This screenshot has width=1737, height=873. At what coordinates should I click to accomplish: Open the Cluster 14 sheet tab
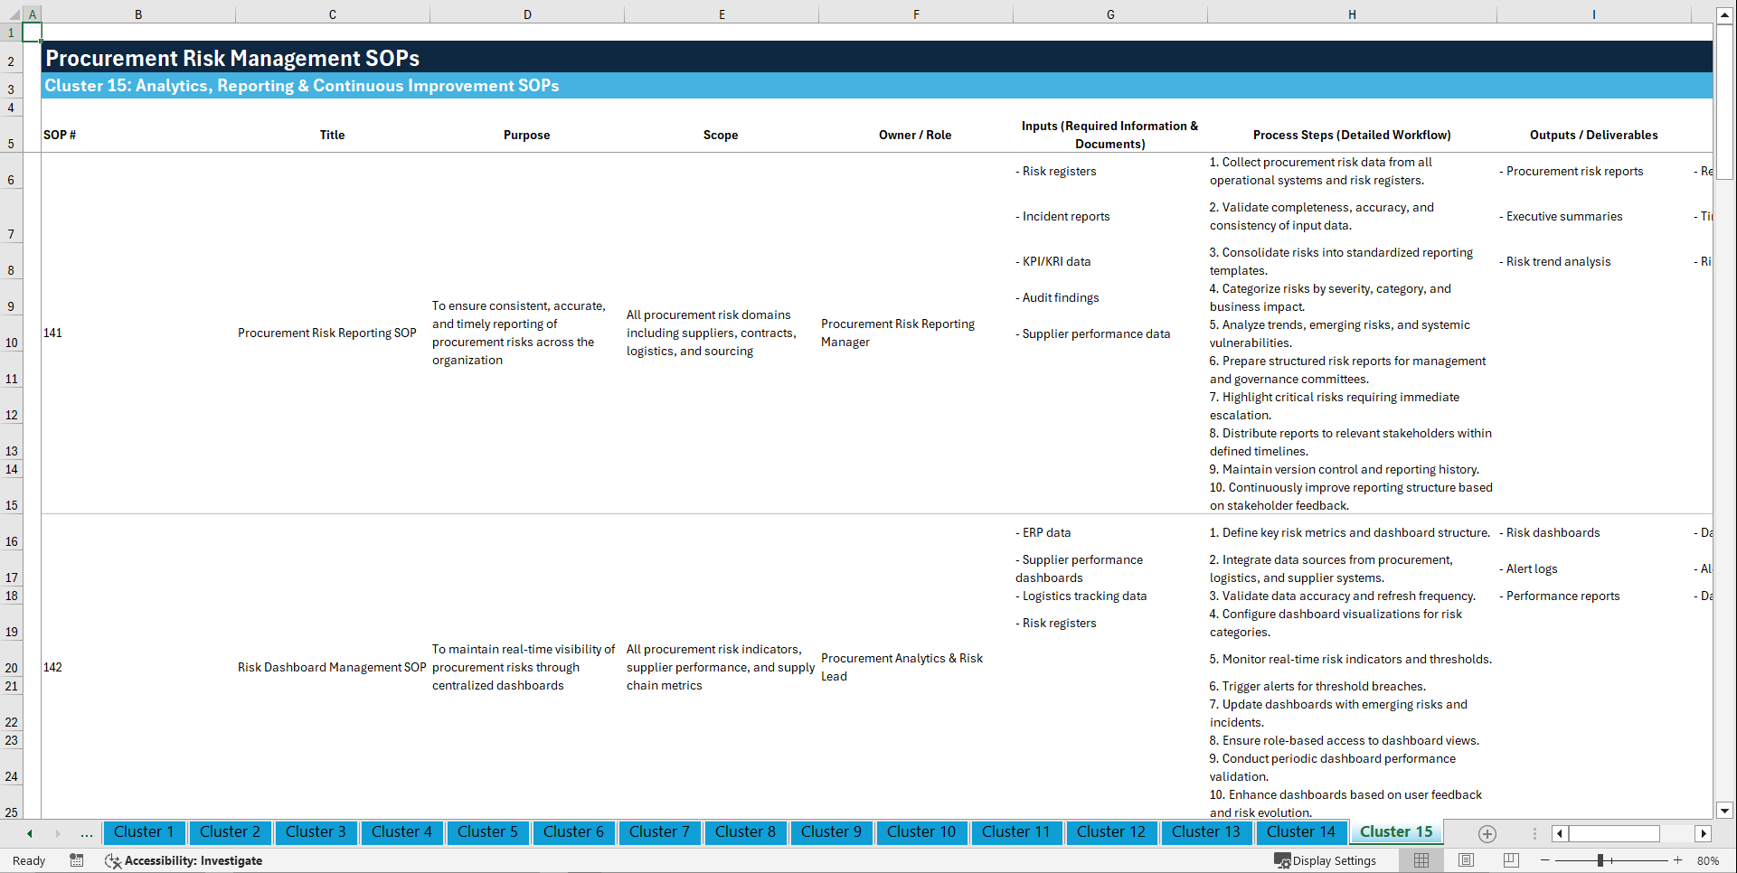point(1301,831)
